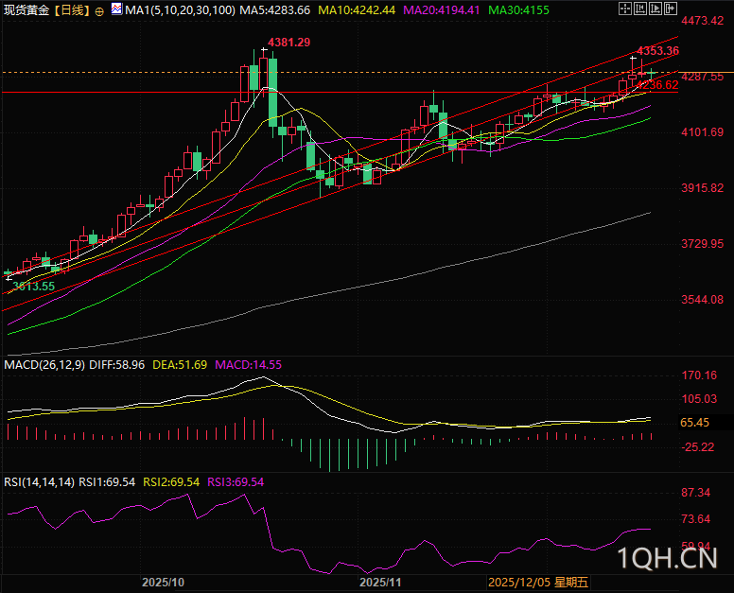Click the RSI3:69.54 value

tap(236, 481)
